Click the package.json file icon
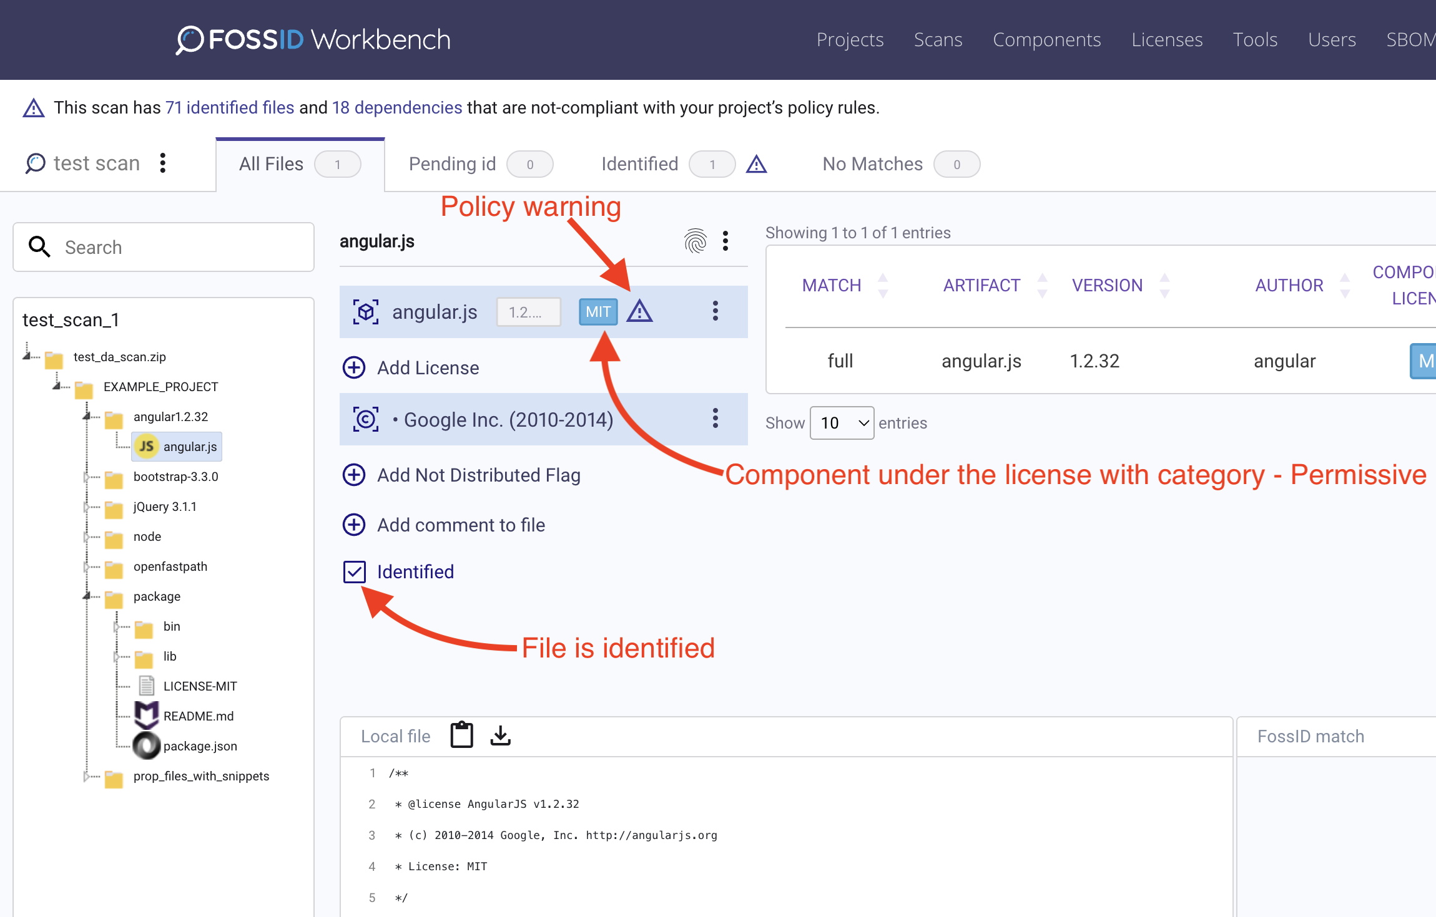Screen dimensions: 1436x917 [146, 745]
